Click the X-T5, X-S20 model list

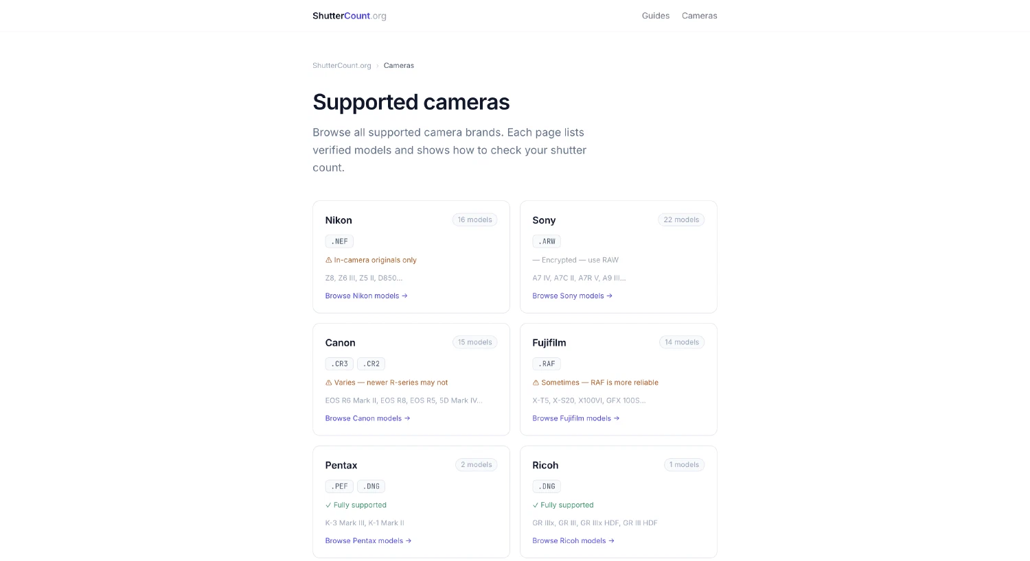(x=588, y=401)
